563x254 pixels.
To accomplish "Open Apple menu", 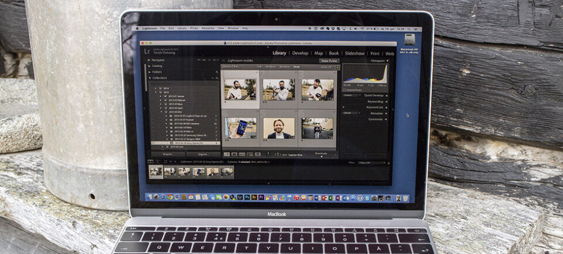I will (137, 28).
